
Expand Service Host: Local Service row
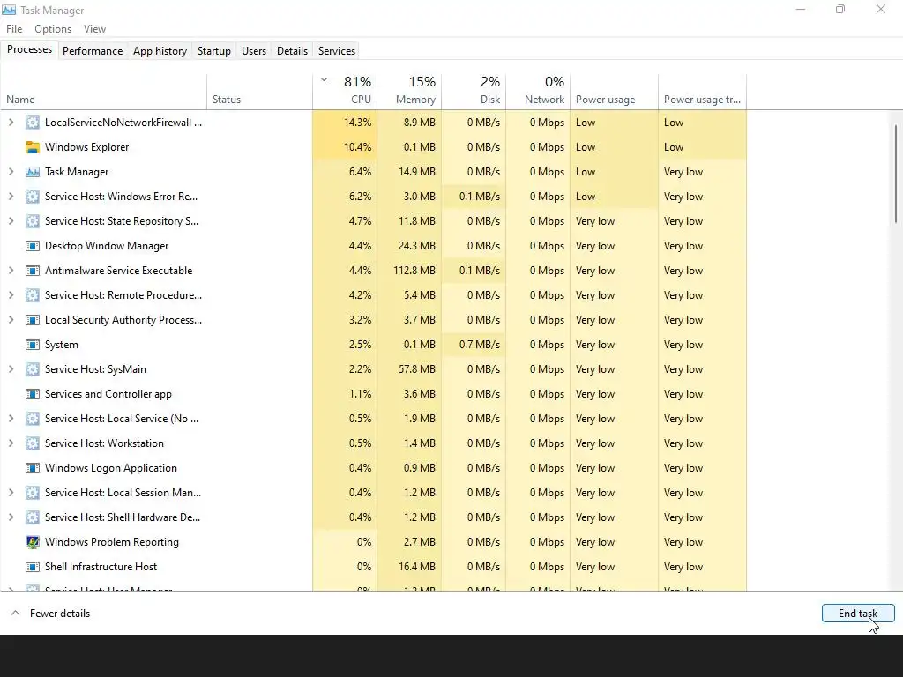11,419
